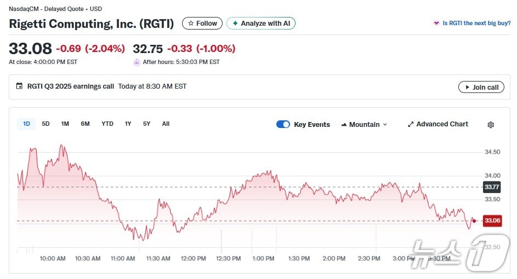The height and width of the screenshot is (279, 517).
Task: Switch to the 5D time range
Action: tap(46, 124)
